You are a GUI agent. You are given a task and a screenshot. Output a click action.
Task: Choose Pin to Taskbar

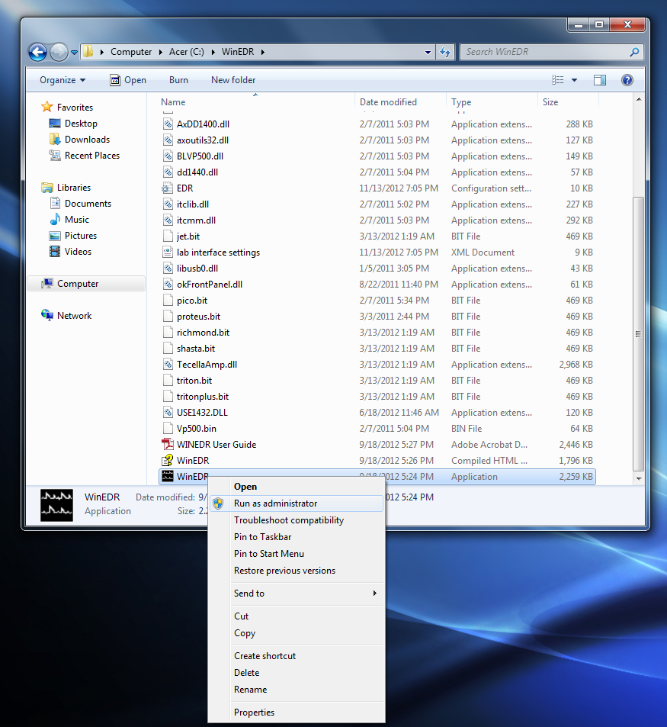pos(297,537)
